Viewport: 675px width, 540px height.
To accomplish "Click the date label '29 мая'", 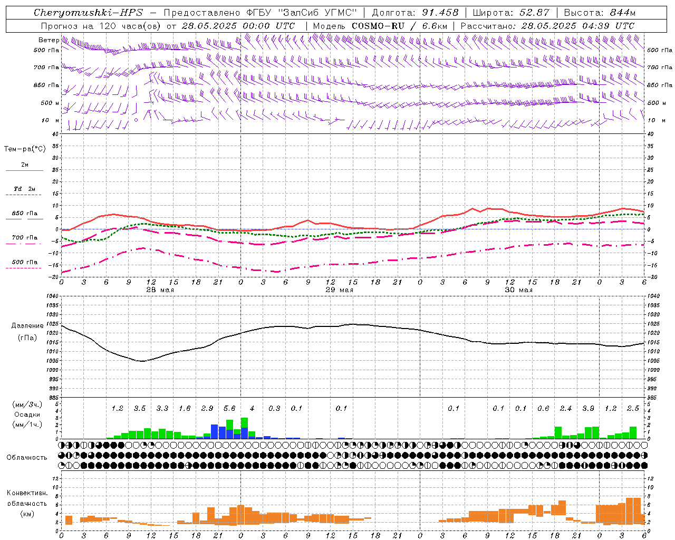I will point(339,290).
